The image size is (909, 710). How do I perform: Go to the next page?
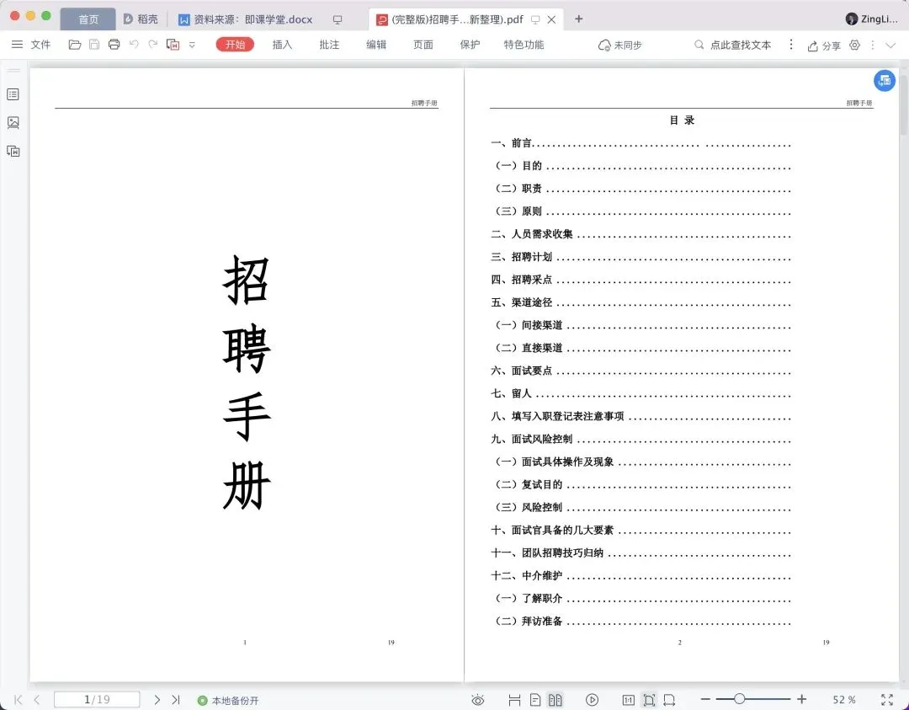pyautogui.click(x=157, y=700)
